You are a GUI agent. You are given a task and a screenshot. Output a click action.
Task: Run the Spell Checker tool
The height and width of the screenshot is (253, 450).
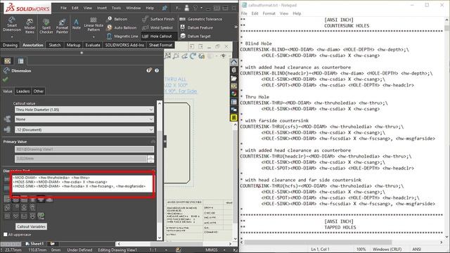pyautogui.click(x=46, y=26)
